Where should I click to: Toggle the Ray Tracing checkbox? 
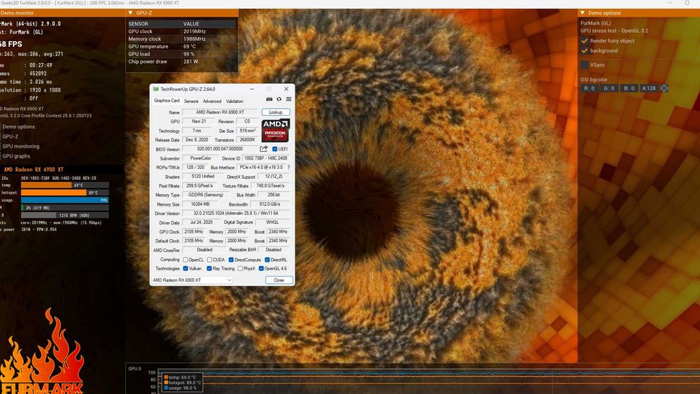click(209, 269)
